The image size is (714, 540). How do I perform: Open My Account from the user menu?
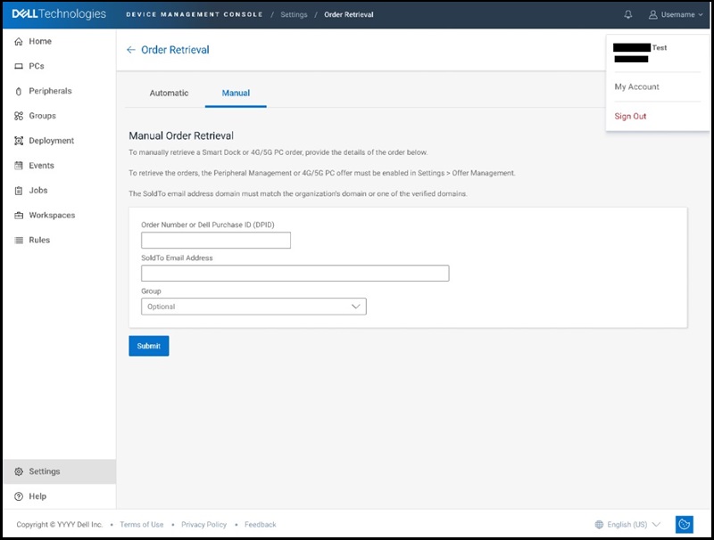coord(635,86)
